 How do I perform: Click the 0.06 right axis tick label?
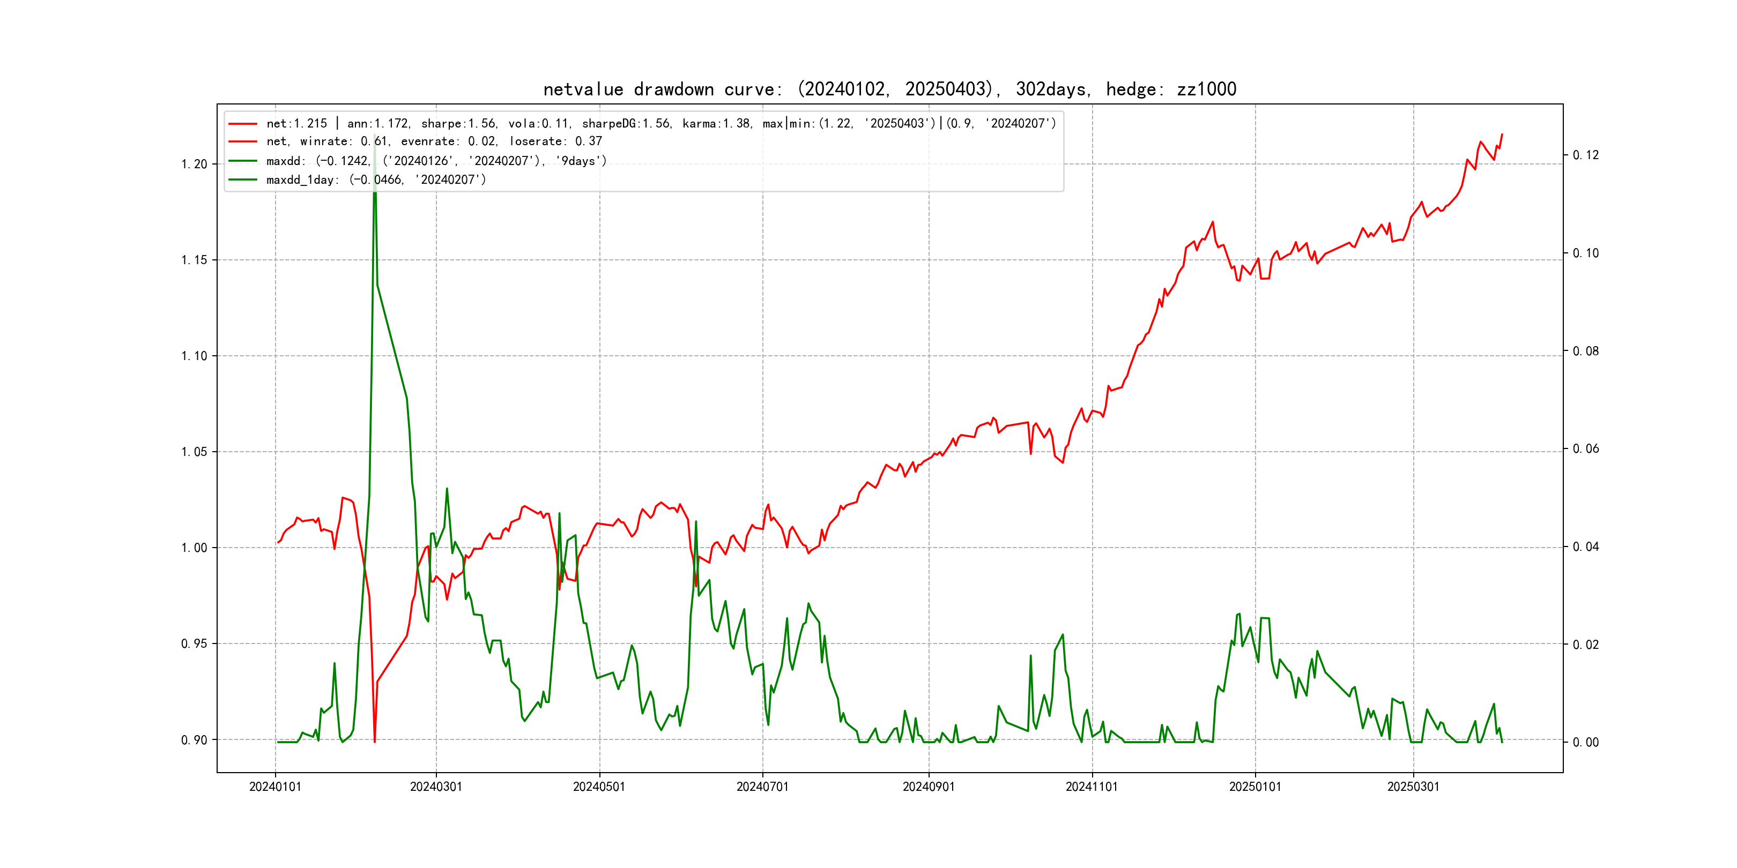[x=1585, y=449]
